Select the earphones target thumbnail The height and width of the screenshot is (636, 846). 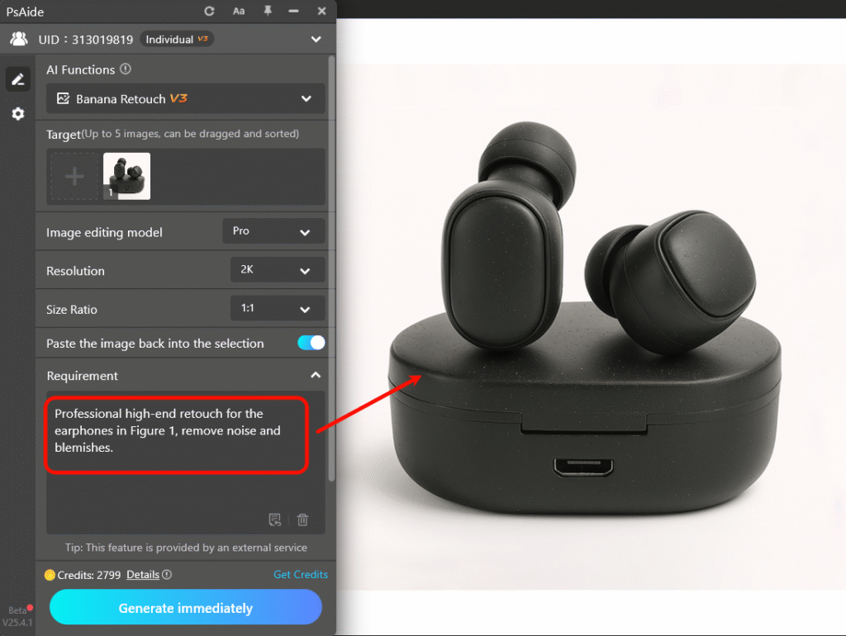pos(126,176)
